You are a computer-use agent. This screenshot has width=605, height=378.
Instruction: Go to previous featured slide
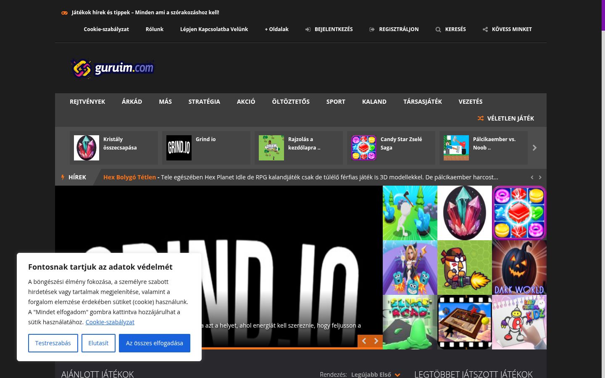(x=364, y=341)
